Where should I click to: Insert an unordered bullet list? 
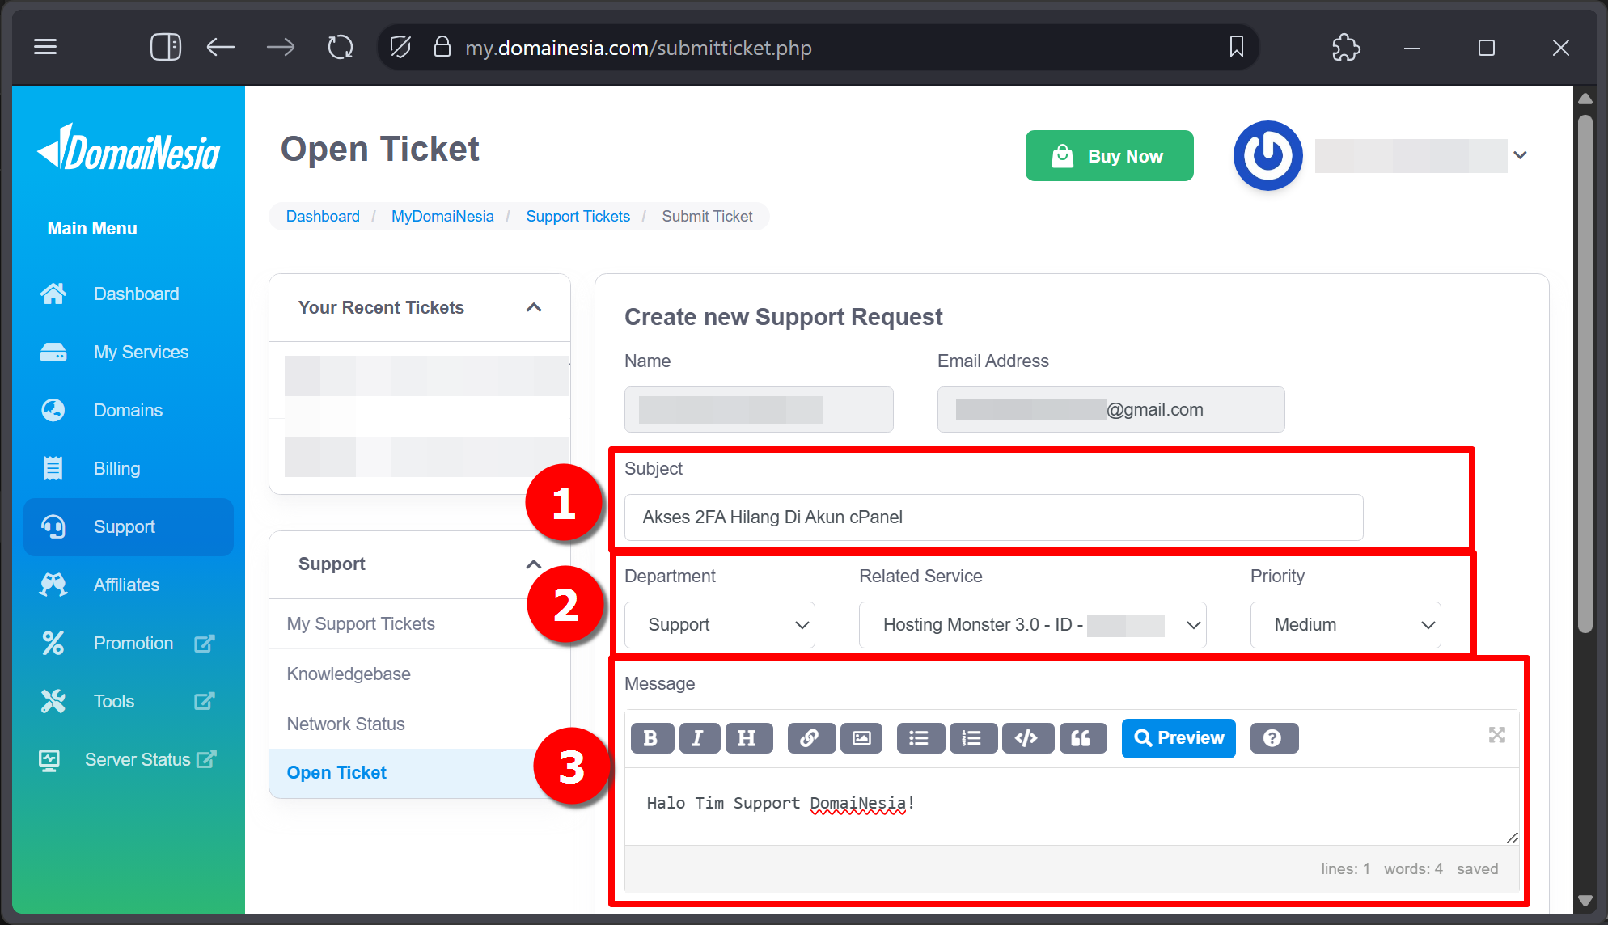point(920,738)
